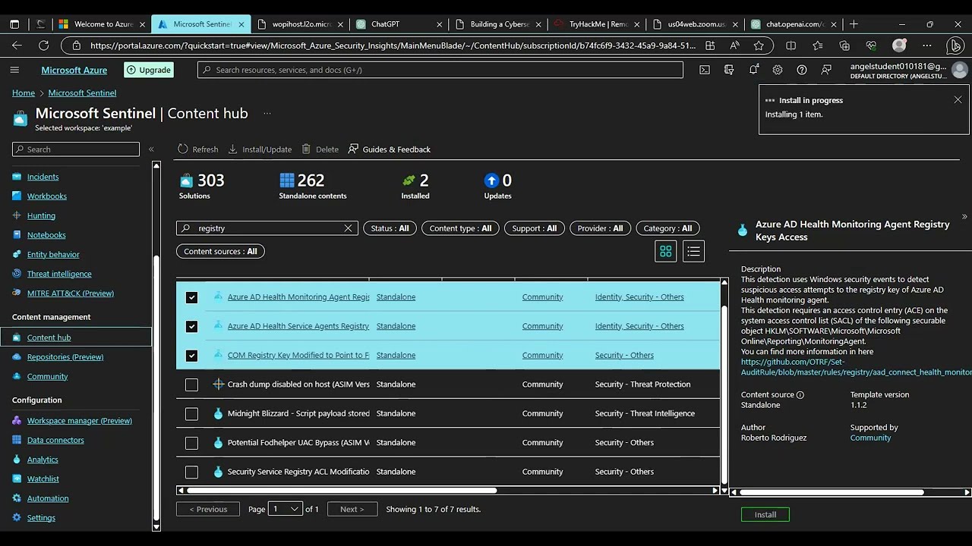Focus the registry content search field
Screen dimensions: 972x546
pos(267,228)
